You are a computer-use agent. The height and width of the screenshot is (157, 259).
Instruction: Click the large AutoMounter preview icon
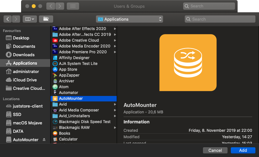pos(188,63)
